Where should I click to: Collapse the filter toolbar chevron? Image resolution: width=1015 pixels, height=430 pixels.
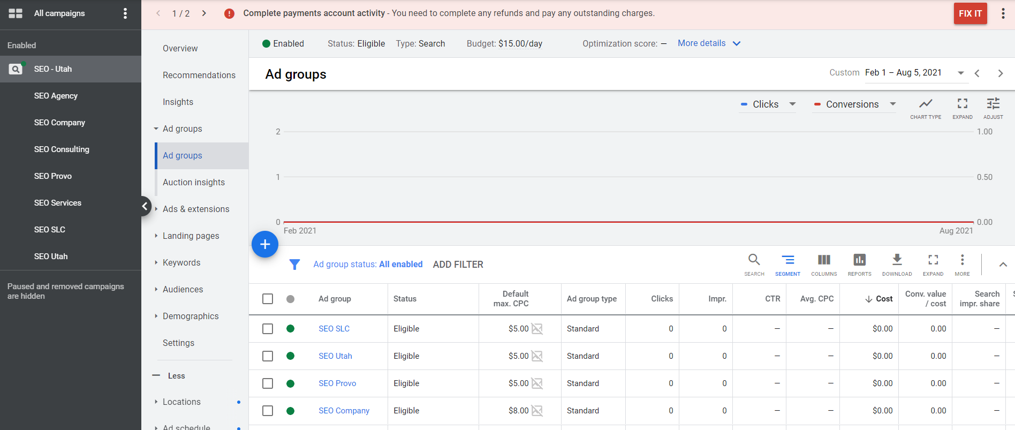click(1003, 265)
